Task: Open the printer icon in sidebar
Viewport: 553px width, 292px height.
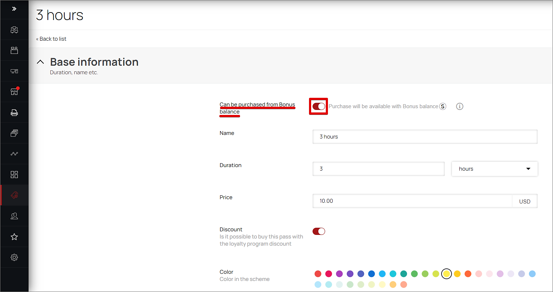Action: [14, 112]
